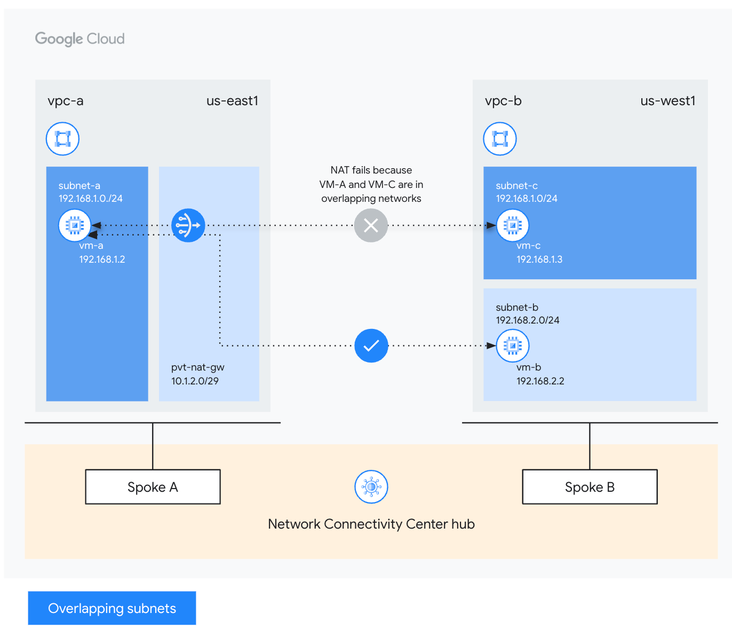Click the subnet-a 192.168.1.0/24 label

click(x=91, y=192)
